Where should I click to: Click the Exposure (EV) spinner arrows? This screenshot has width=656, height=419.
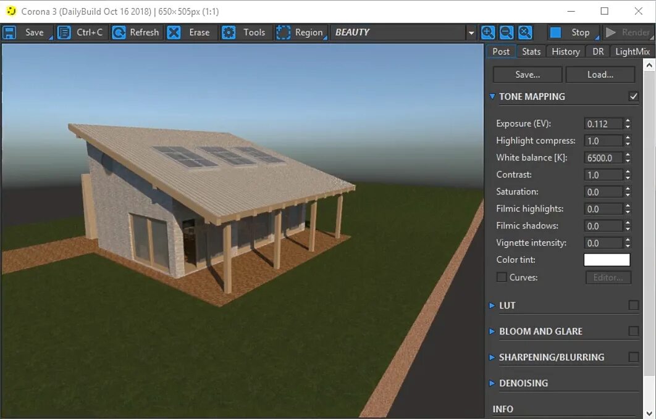pyautogui.click(x=628, y=123)
